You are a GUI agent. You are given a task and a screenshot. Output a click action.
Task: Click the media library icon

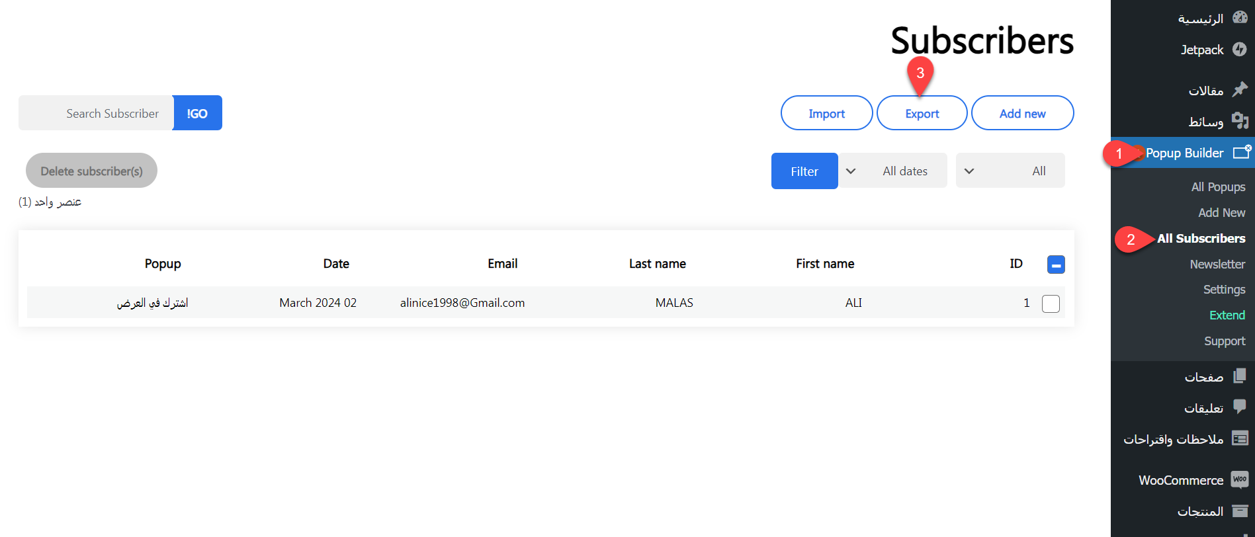click(1240, 121)
